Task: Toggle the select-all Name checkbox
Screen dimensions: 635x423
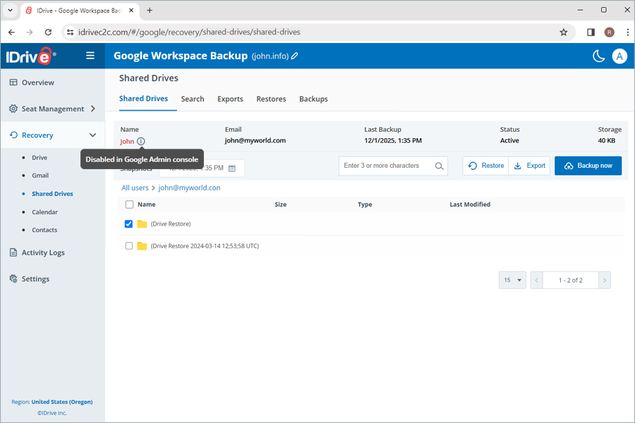Action: (x=128, y=204)
